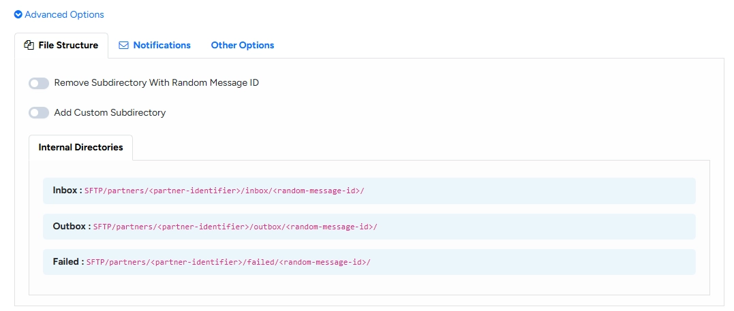Toggle Add Custom Subdirectory switch
The height and width of the screenshot is (311, 734).
coord(39,113)
